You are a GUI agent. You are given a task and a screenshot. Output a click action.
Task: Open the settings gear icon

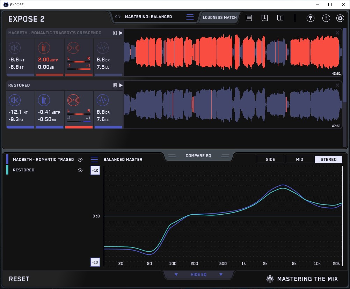pos(340,18)
